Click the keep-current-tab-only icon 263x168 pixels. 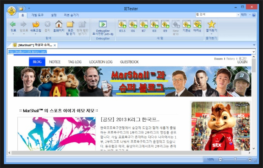[82, 24]
